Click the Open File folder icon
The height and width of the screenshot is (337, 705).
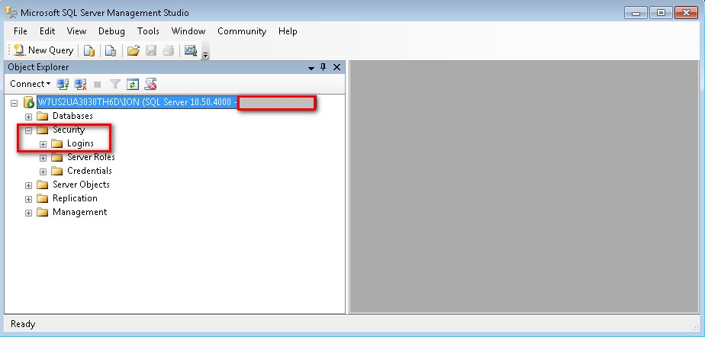[x=133, y=50]
